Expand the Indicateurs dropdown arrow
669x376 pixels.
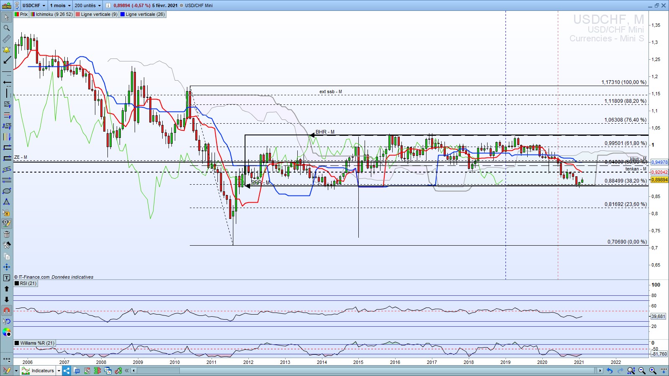click(x=59, y=371)
